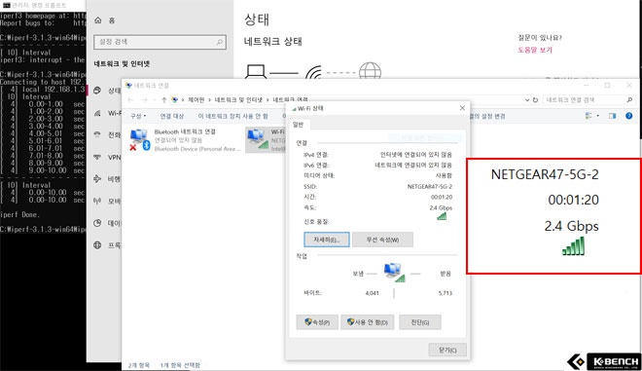Select General tab in Wi-Fi Status dialog
The width and height of the screenshot is (642, 371).
tap(298, 125)
